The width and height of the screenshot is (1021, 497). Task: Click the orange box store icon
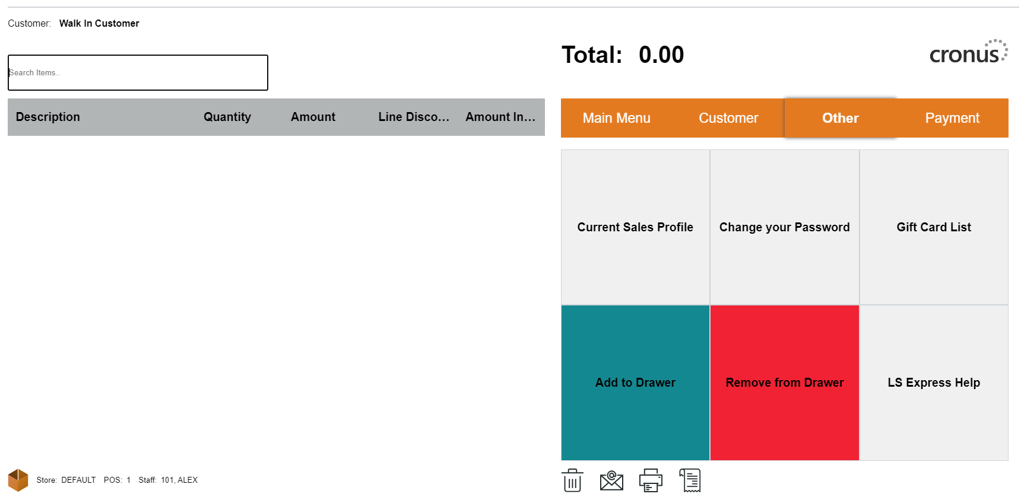point(18,480)
